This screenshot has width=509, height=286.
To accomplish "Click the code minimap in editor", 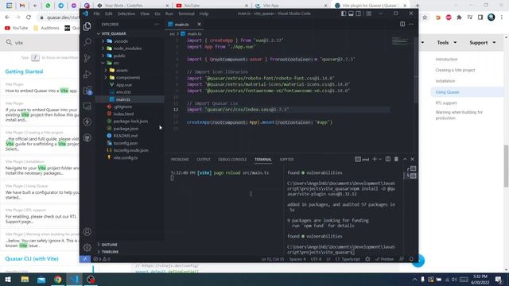I will 400,41.
